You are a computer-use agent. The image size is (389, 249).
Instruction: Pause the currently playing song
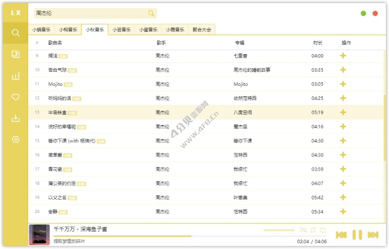[x=357, y=235]
